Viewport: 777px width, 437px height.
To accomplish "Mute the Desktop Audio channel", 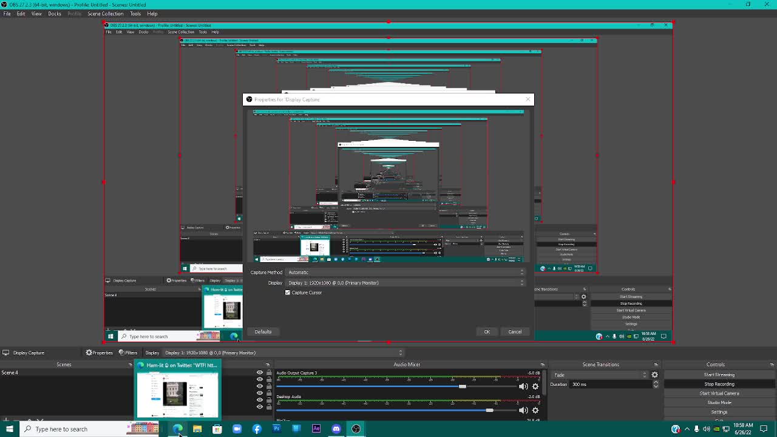I will pyautogui.click(x=523, y=410).
